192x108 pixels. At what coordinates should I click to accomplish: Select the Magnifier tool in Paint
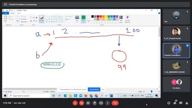[36, 21]
